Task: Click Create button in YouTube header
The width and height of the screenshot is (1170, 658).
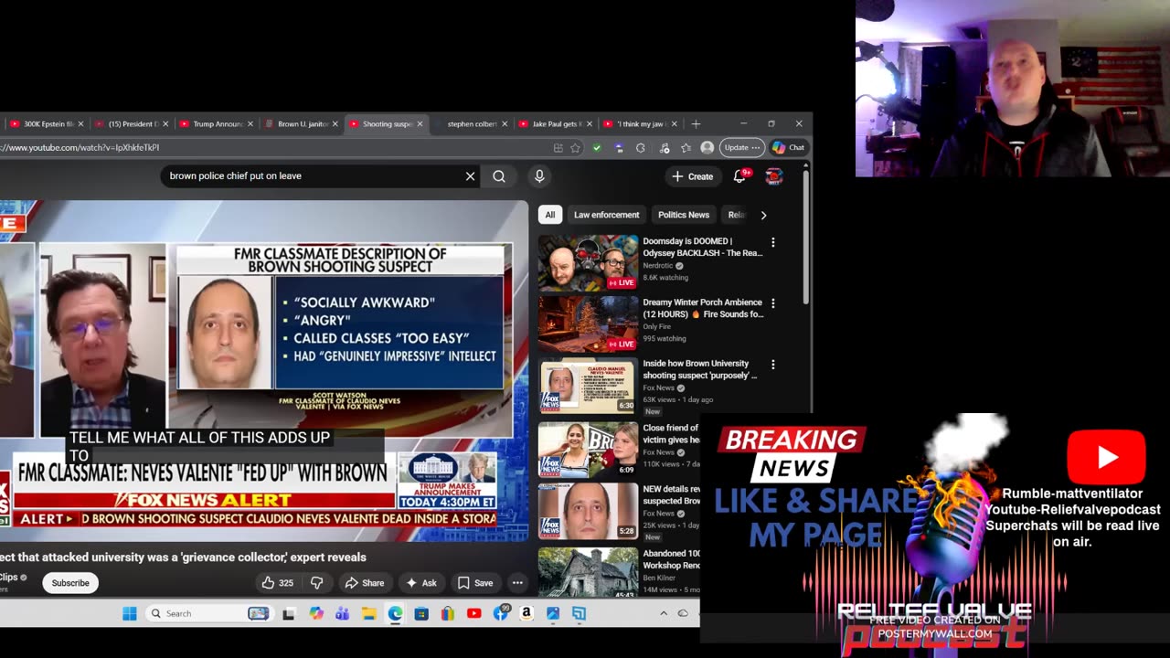Action: [x=693, y=176]
